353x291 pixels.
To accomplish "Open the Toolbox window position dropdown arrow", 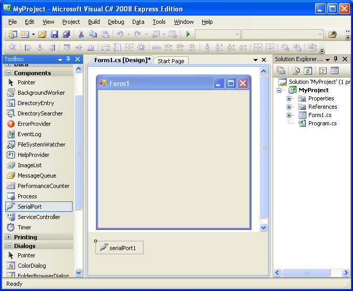I will (x=60, y=60).
